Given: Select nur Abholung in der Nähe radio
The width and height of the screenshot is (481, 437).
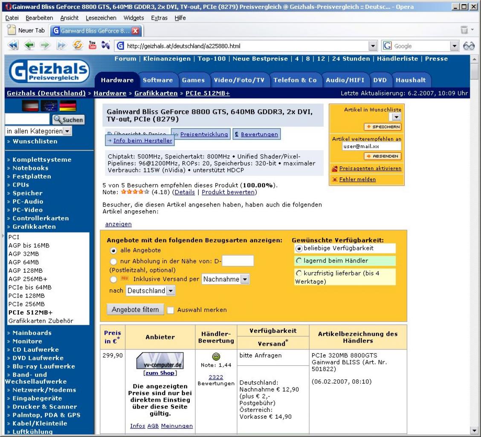Looking at the screenshot, I should pos(113,262).
